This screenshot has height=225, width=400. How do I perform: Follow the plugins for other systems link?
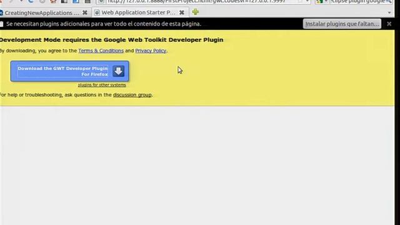pyautogui.click(x=102, y=85)
